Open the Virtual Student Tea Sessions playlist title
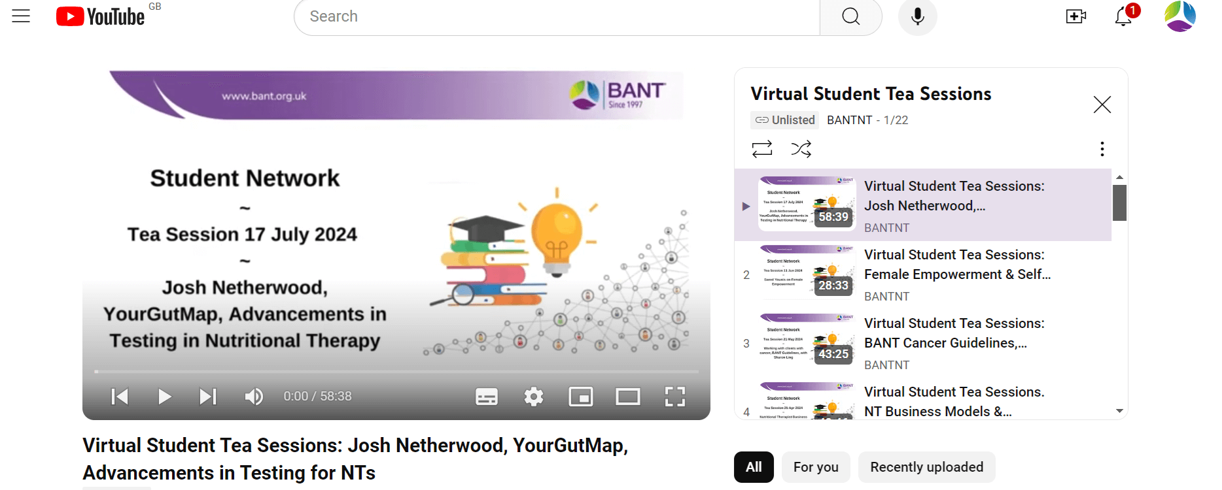The image size is (1222, 490). 871,94
